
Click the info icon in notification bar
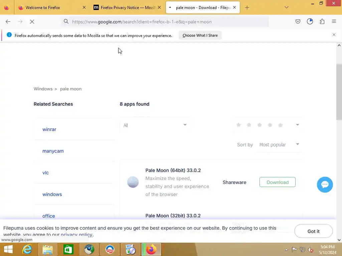(9, 35)
